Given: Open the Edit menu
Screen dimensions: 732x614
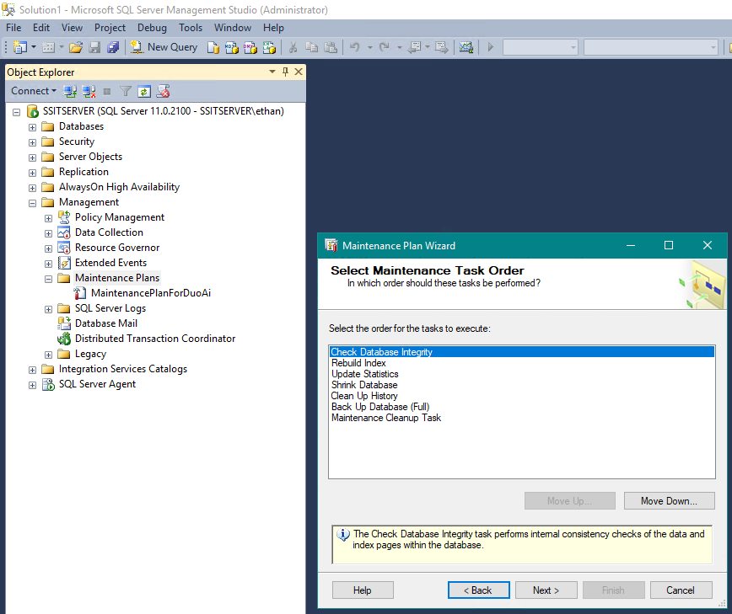Looking at the screenshot, I should (x=41, y=28).
